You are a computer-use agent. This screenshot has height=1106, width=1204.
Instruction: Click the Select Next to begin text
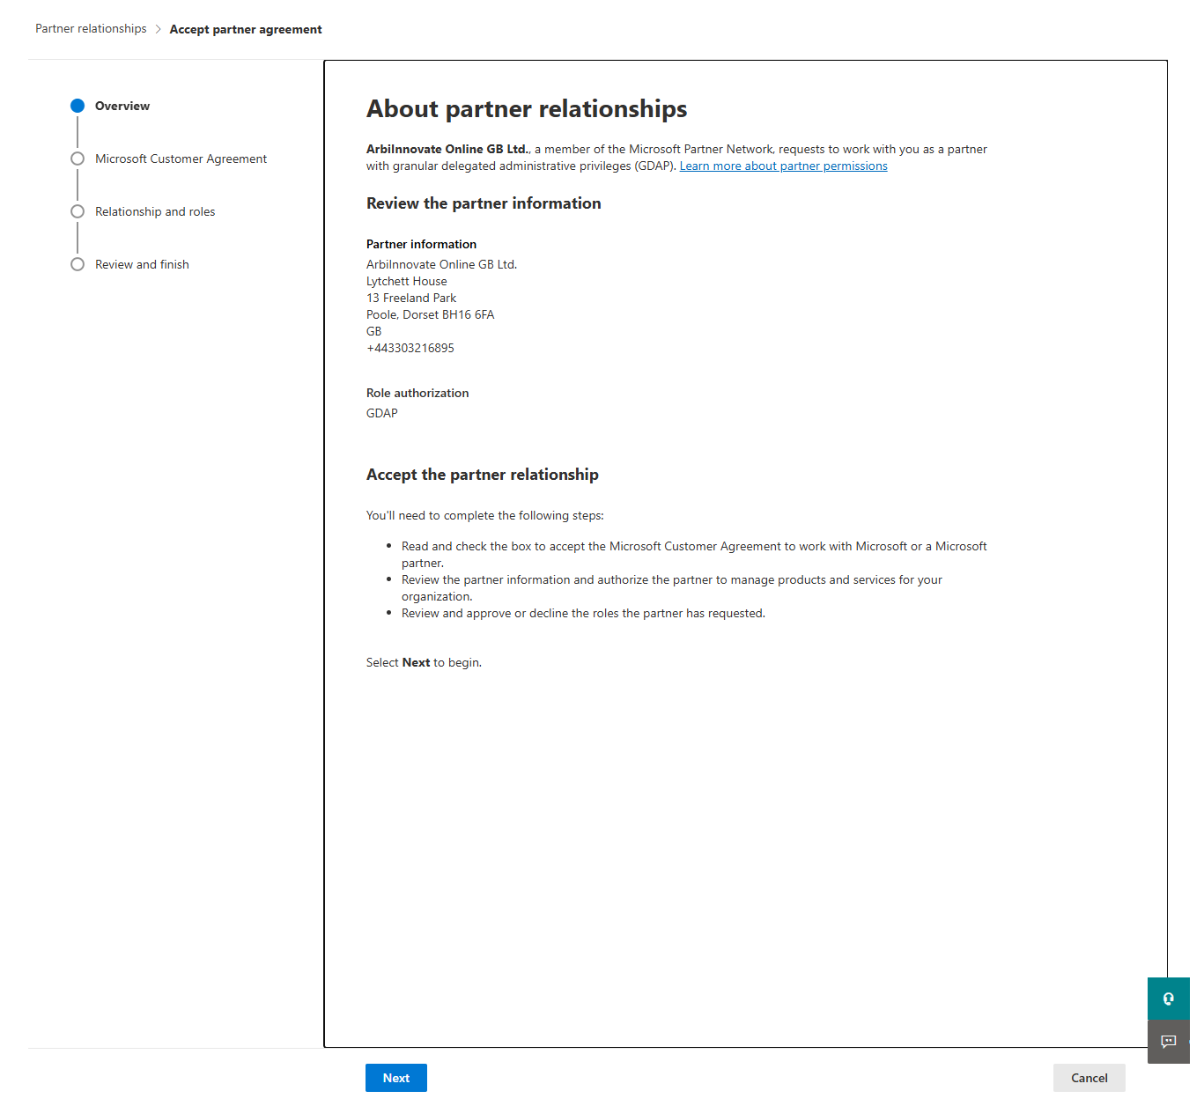point(424,662)
